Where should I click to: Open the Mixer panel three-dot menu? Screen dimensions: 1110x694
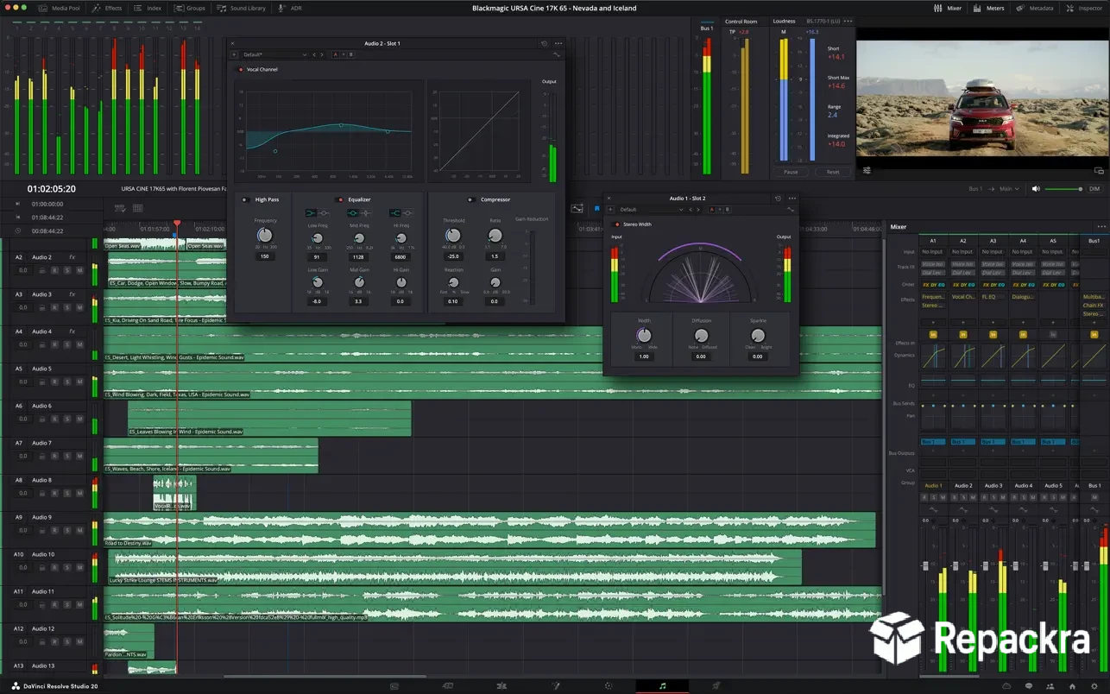point(1101,227)
